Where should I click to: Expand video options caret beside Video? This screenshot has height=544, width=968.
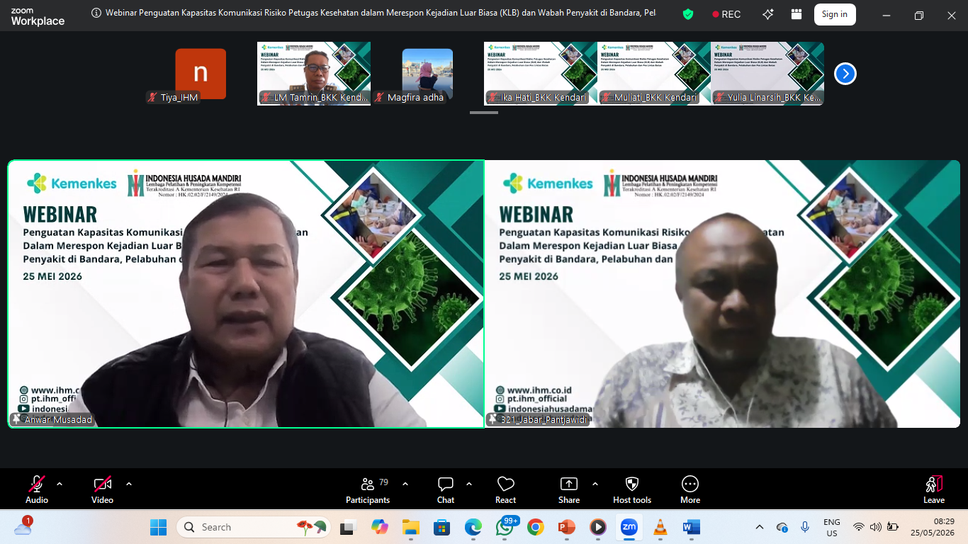(129, 484)
